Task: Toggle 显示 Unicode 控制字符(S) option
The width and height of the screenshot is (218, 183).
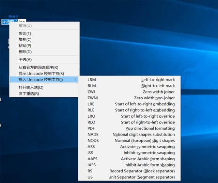Action: [x=44, y=74]
